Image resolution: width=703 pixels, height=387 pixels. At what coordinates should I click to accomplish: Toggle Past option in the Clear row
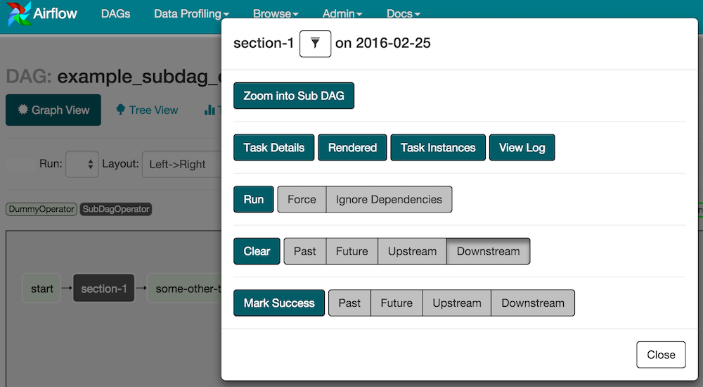pos(304,251)
